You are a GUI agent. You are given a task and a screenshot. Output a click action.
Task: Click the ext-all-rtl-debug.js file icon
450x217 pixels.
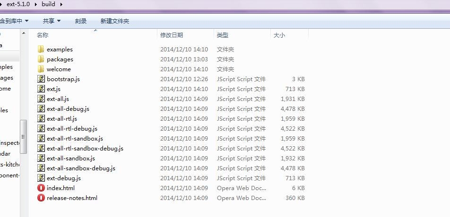click(41, 128)
